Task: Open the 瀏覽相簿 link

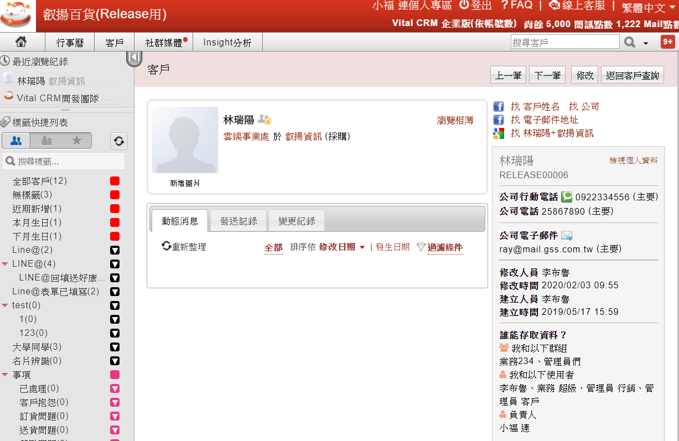Action: click(455, 120)
